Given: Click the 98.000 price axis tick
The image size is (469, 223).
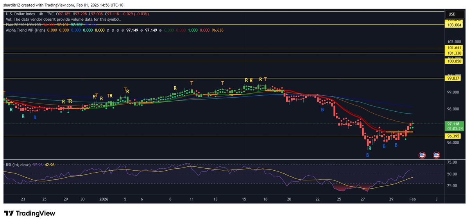Looking at the screenshot, I should coord(453,109).
